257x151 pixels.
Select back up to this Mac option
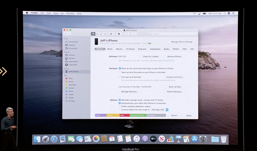[120, 72]
